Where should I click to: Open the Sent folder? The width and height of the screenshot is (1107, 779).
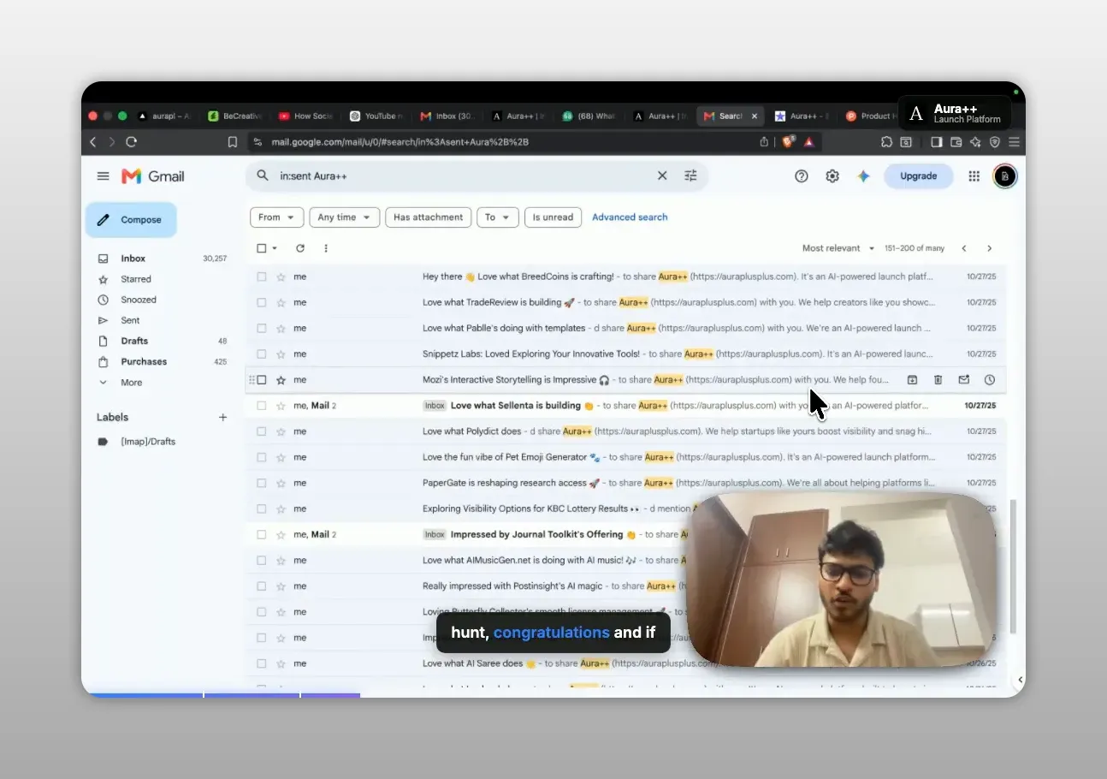tap(130, 320)
